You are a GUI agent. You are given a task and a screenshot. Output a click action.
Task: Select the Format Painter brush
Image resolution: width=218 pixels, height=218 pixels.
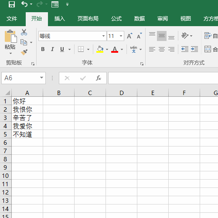click(x=24, y=52)
